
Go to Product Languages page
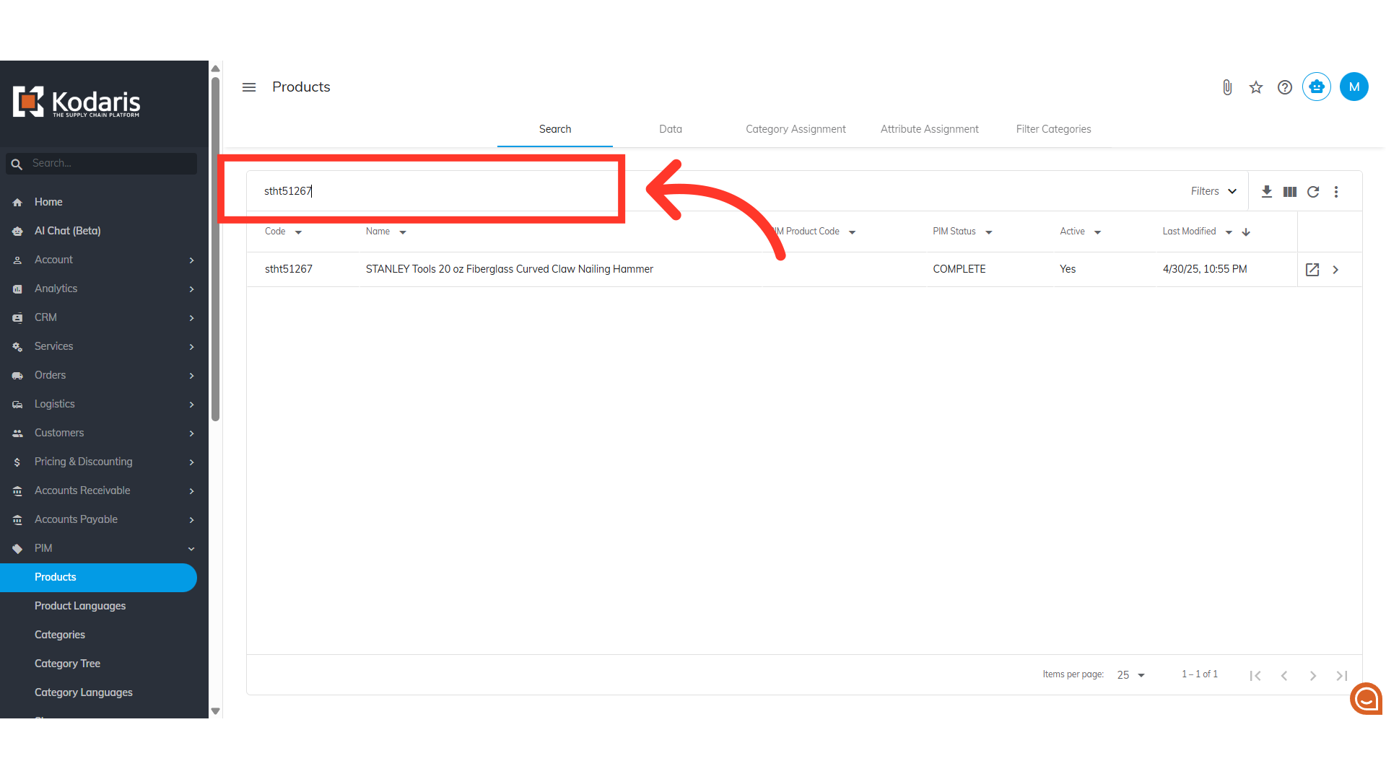pyautogui.click(x=80, y=606)
